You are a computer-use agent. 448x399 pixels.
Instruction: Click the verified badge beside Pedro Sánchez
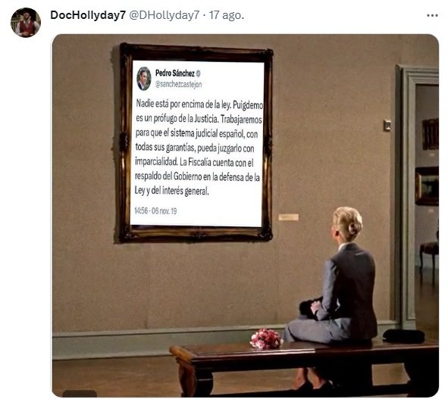(x=199, y=73)
